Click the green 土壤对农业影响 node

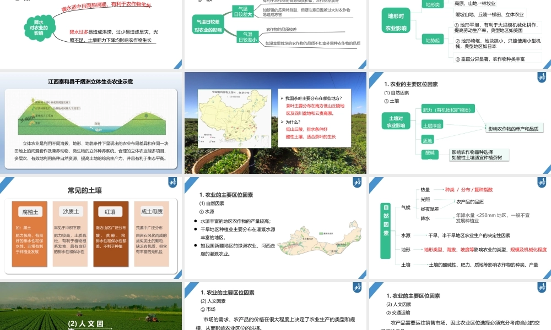pyautogui.click(x=396, y=120)
